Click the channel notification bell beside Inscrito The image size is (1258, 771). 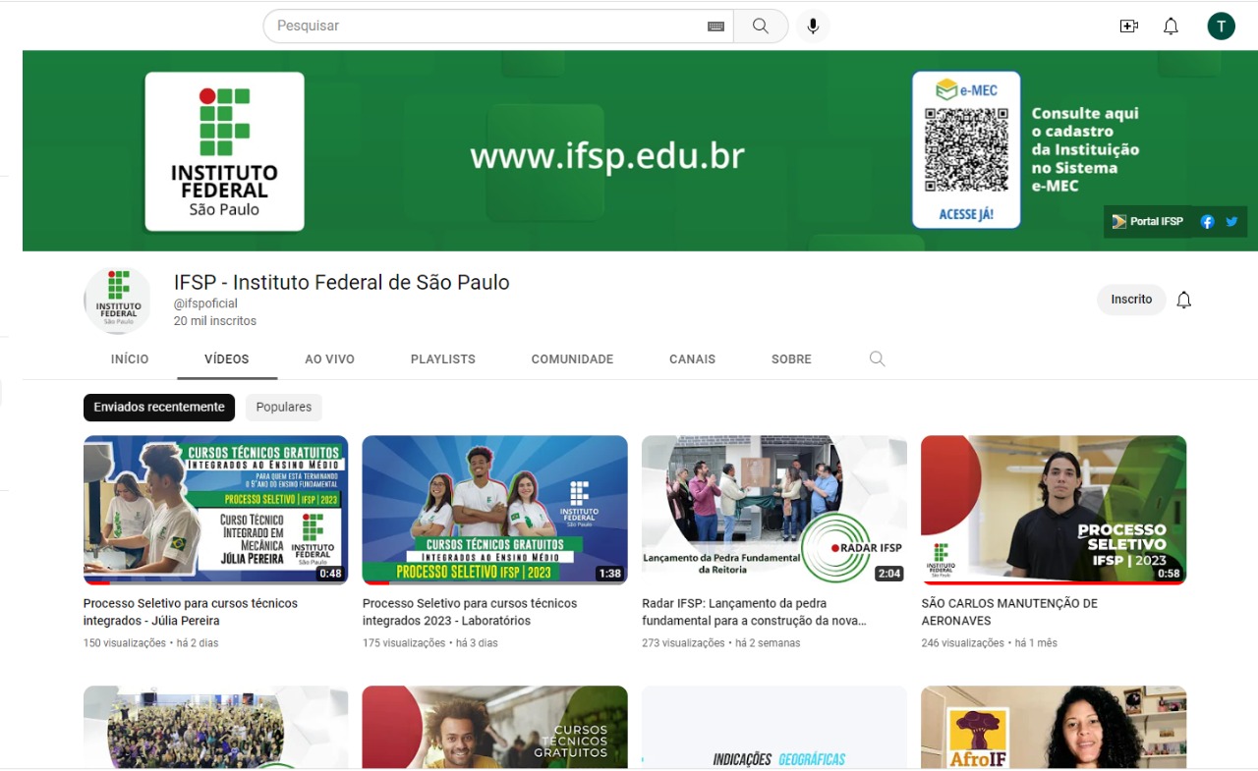(x=1184, y=300)
